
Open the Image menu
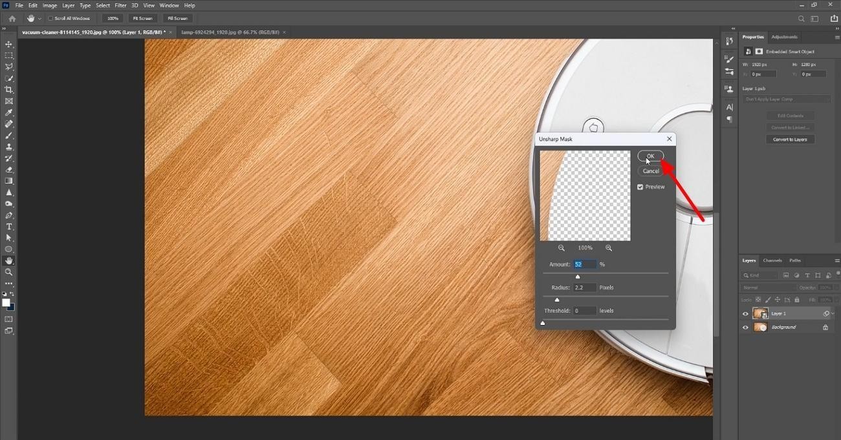pos(50,5)
